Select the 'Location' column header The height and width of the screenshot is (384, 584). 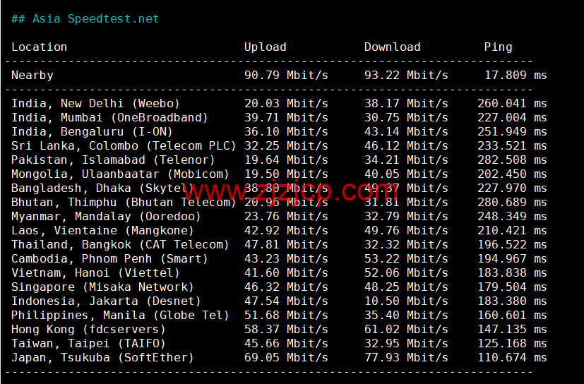[39, 47]
